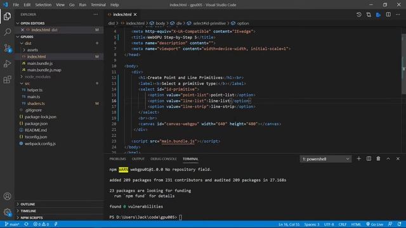This screenshot has height=228, width=406.
Task: Open the terminal shell selector dropdown
Action: (325, 159)
